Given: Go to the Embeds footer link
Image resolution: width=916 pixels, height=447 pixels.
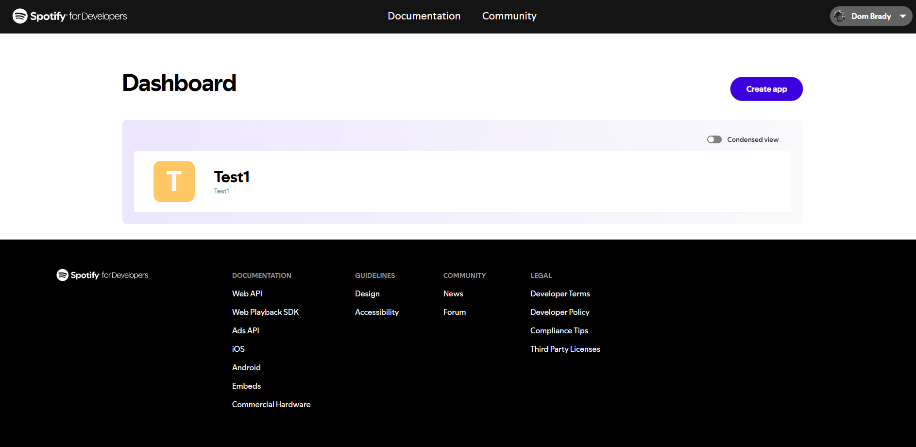Looking at the screenshot, I should (x=247, y=386).
